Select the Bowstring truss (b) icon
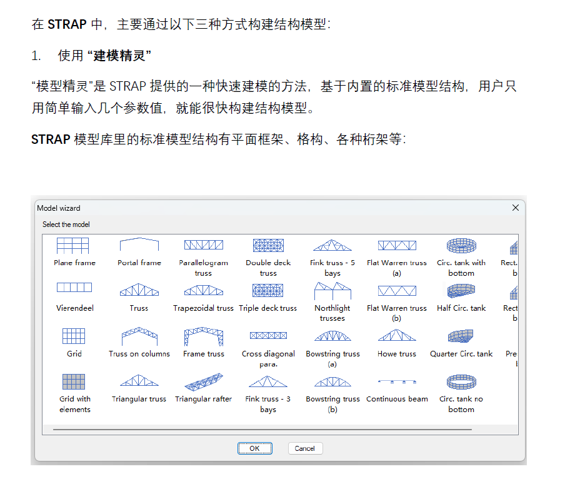The image size is (575, 479). pyautogui.click(x=332, y=381)
